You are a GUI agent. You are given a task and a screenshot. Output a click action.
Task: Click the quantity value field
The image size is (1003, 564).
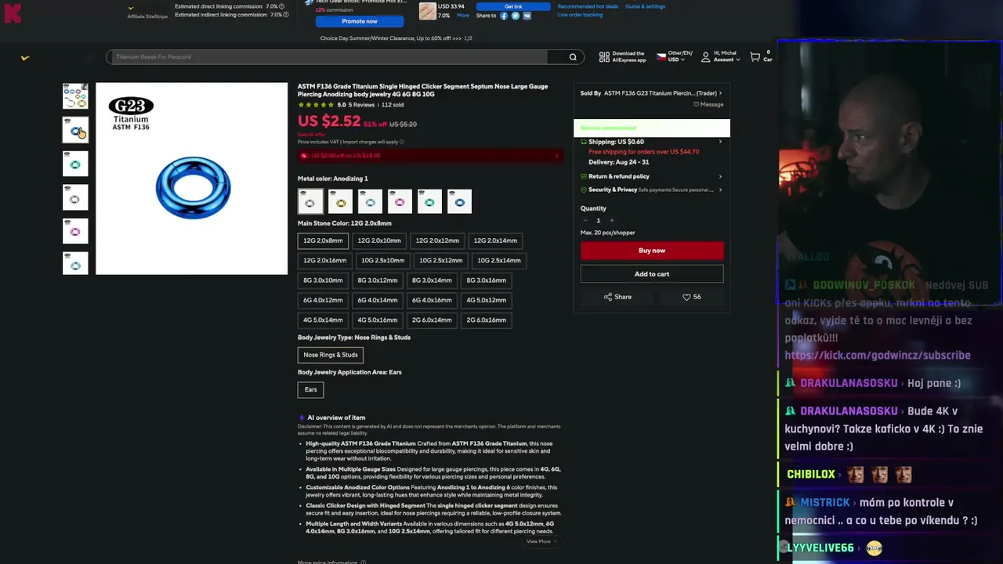pyautogui.click(x=598, y=220)
